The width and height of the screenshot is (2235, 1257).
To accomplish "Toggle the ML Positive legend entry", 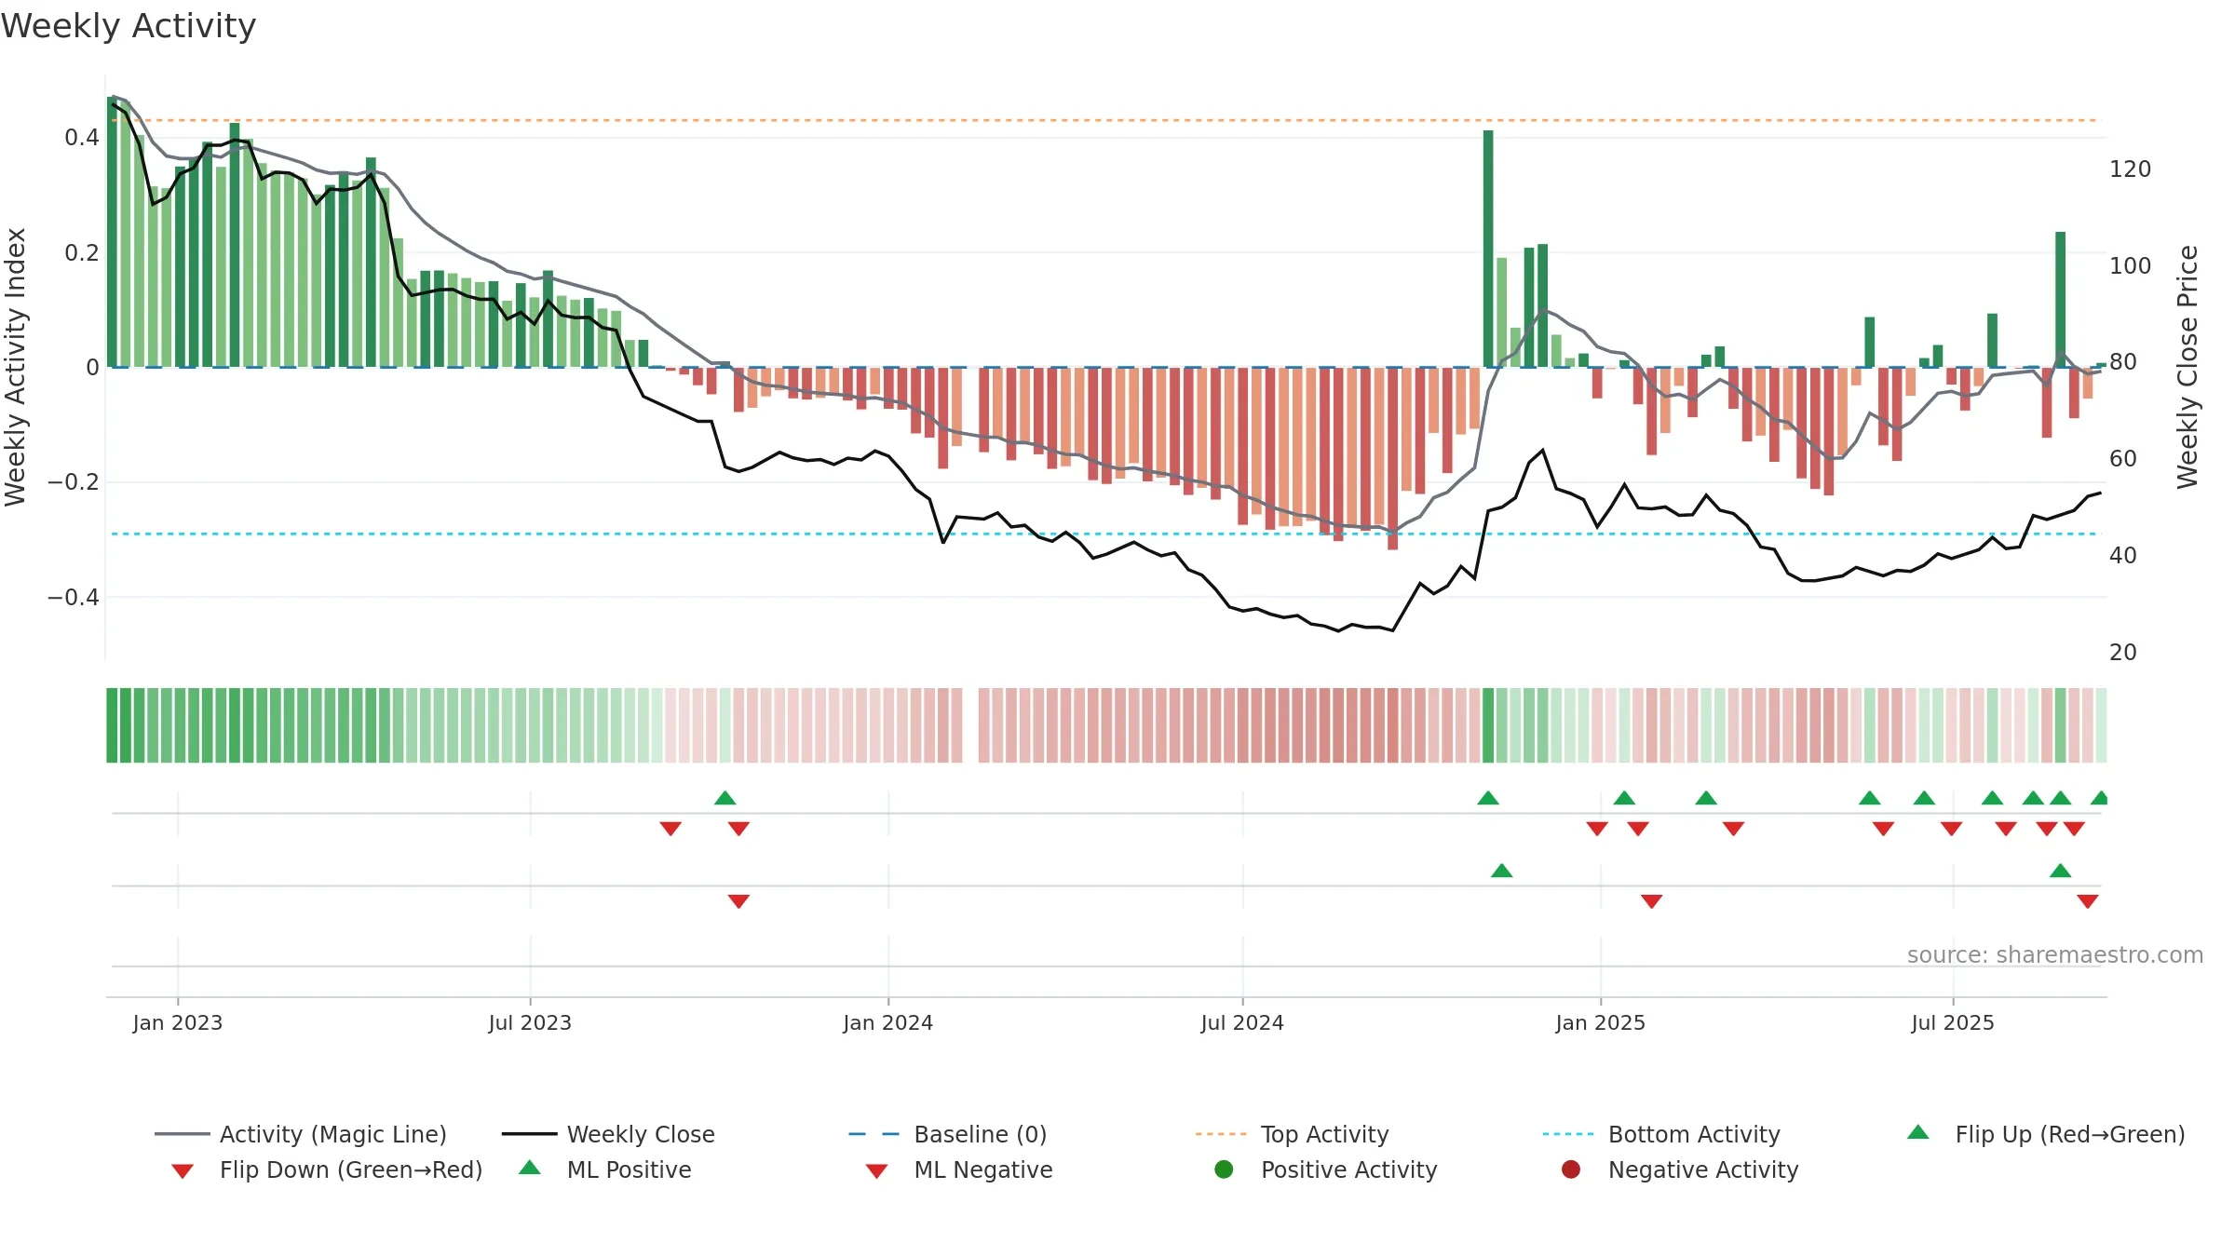I will pyautogui.click(x=605, y=1169).
